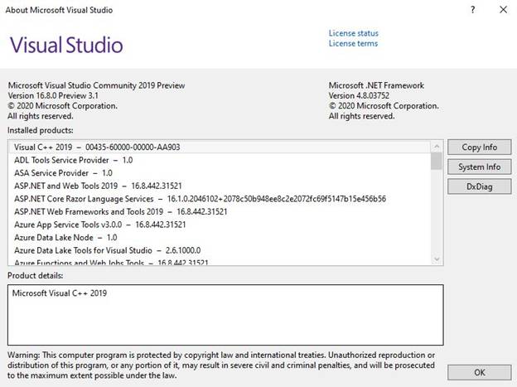Click the Version 16.8.0 Preview 3.1 text
Viewport: 517px width, 387px height.
click(53, 95)
